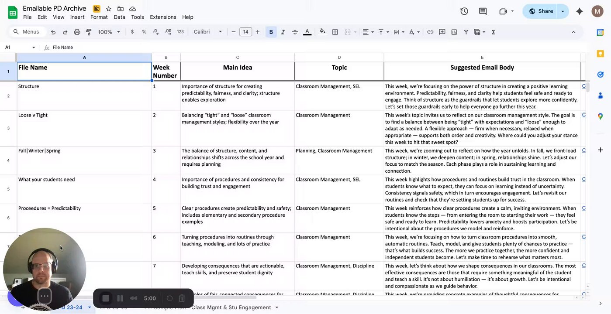Open the fill color picker
Image resolution: width=611 pixels, height=314 pixels.
click(x=322, y=32)
